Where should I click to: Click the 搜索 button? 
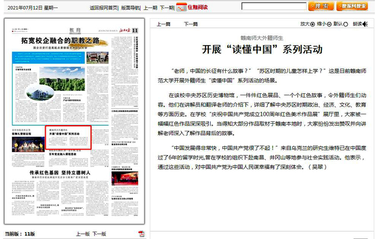[321, 6]
